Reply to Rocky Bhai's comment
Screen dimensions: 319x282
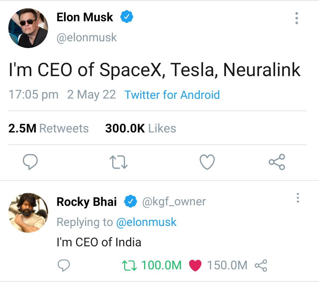(x=64, y=265)
